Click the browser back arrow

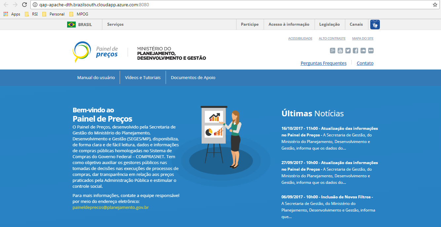[6, 5]
